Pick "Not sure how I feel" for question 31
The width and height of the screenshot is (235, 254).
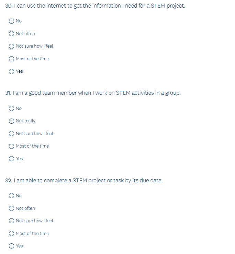(12, 134)
